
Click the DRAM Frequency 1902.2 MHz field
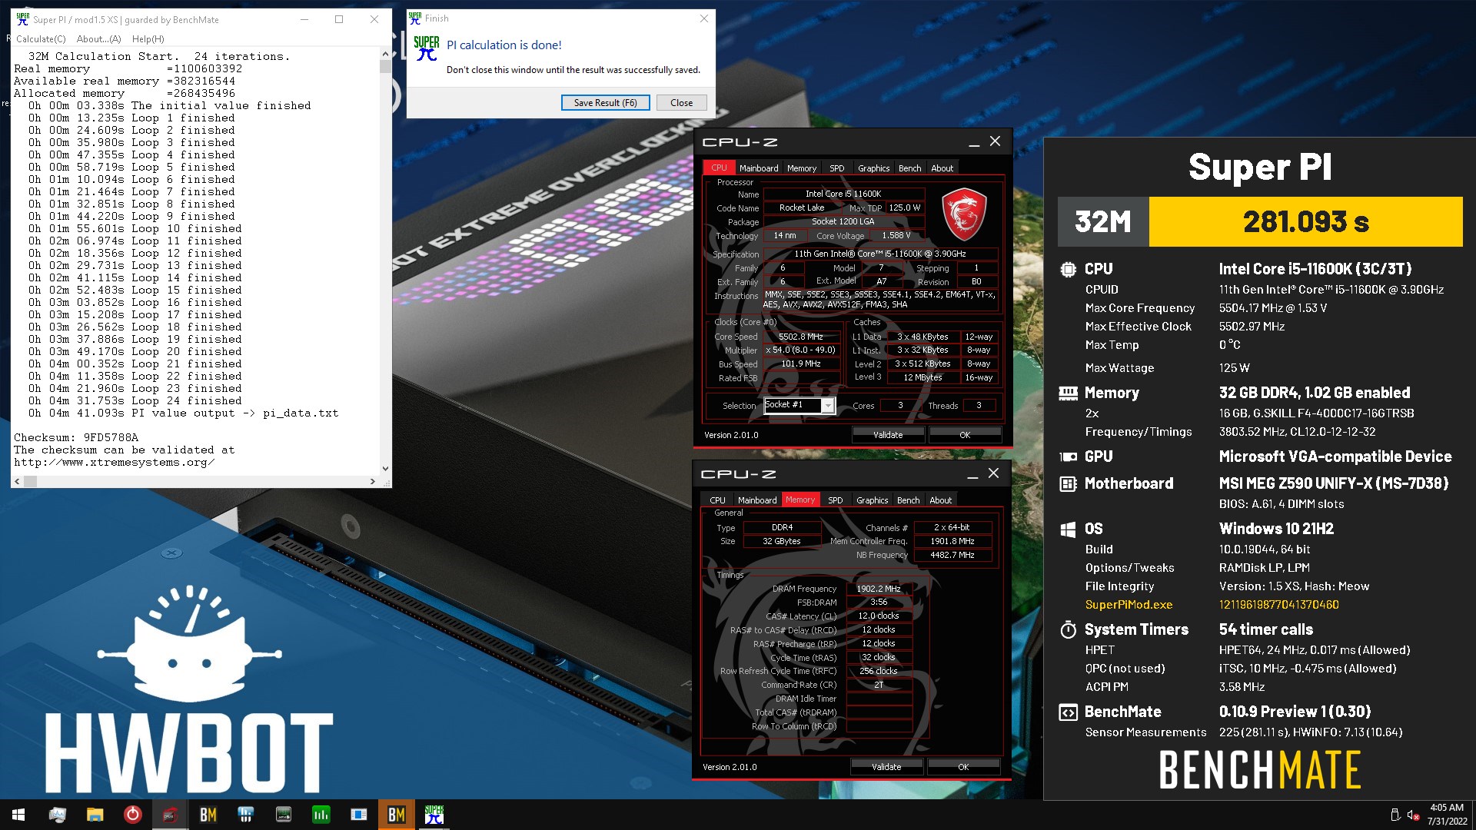click(x=879, y=589)
